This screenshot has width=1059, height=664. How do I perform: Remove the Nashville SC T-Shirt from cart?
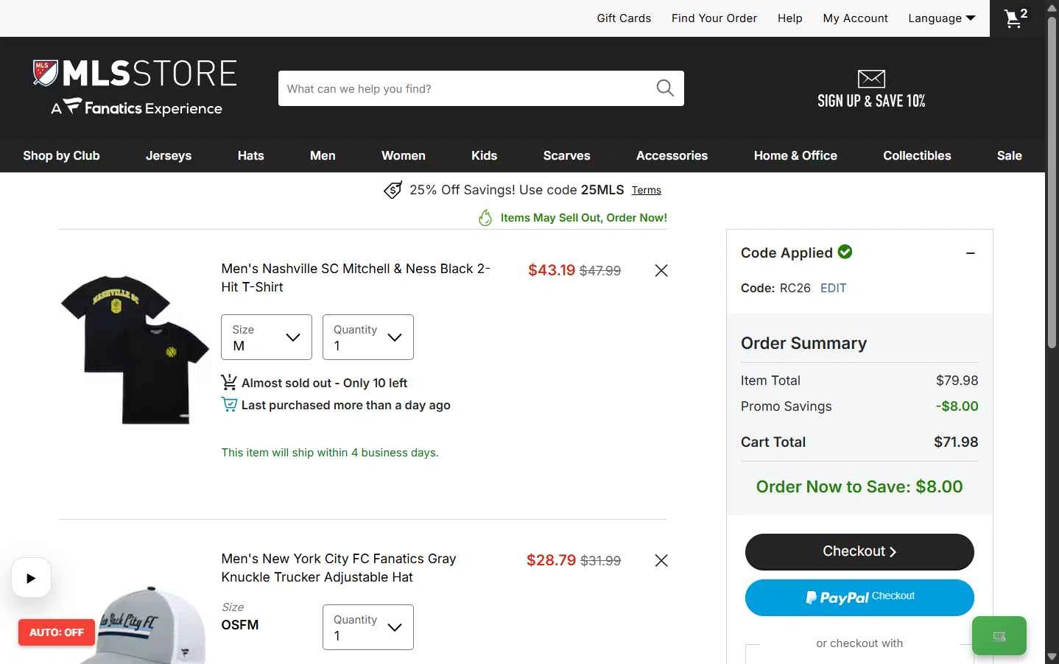click(x=661, y=270)
